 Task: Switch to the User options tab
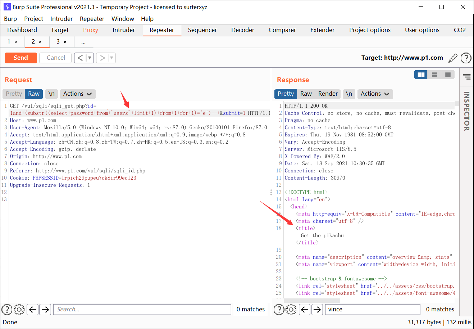422,30
